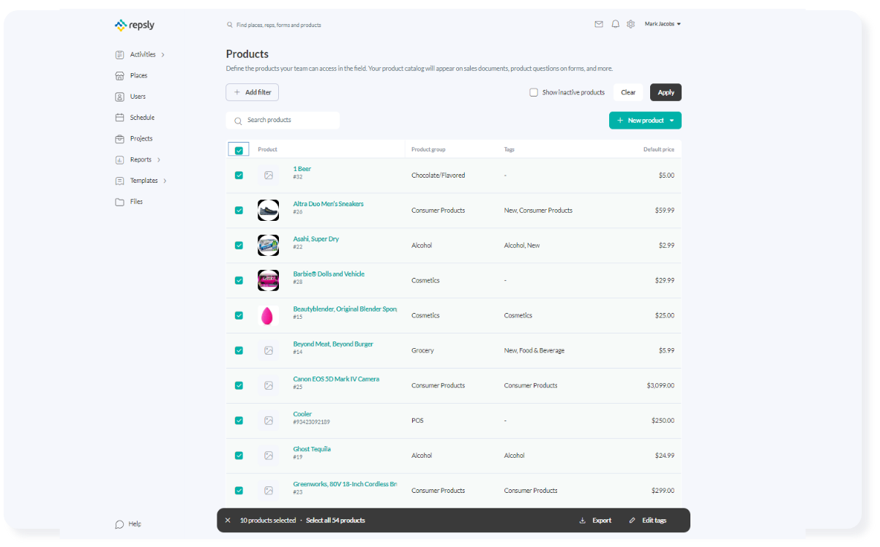Go to Users in the sidebar

138,97
